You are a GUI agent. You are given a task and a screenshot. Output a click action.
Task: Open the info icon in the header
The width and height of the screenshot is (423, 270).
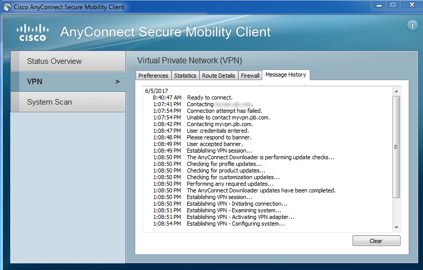(412, 26)
